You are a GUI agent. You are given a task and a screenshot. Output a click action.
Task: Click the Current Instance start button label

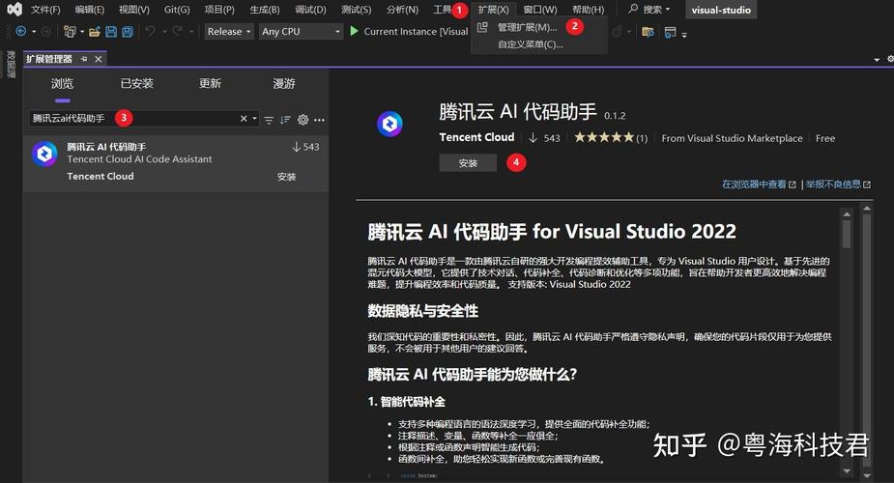416,31
